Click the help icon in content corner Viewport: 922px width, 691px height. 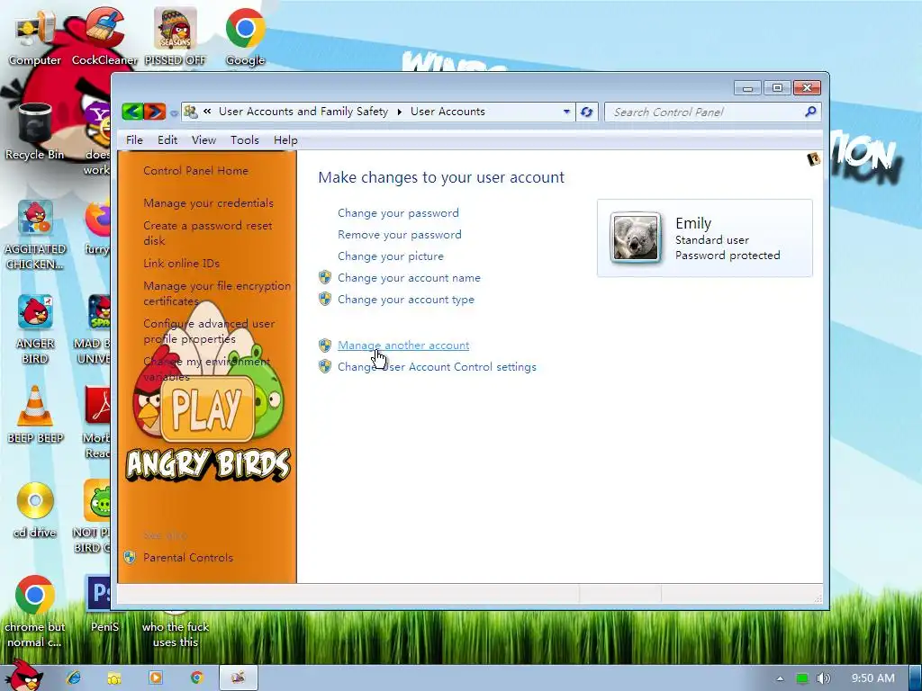click(x=813, y=158)
